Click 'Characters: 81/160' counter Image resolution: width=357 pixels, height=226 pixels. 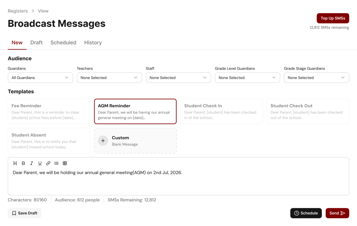point(27,200)
